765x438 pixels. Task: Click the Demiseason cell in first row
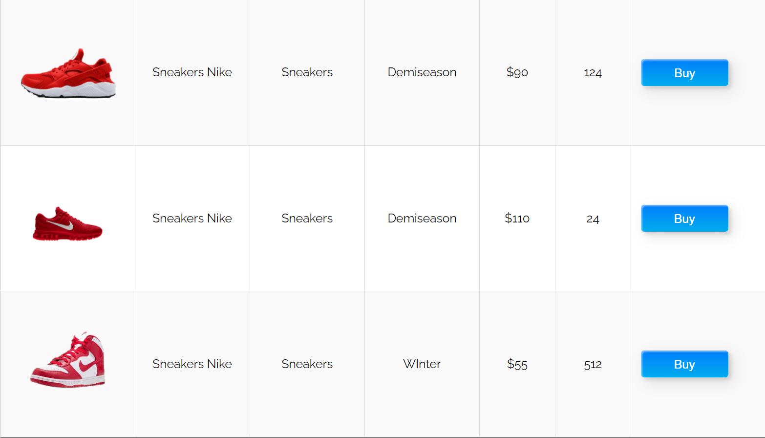click(x=422, y=72)
